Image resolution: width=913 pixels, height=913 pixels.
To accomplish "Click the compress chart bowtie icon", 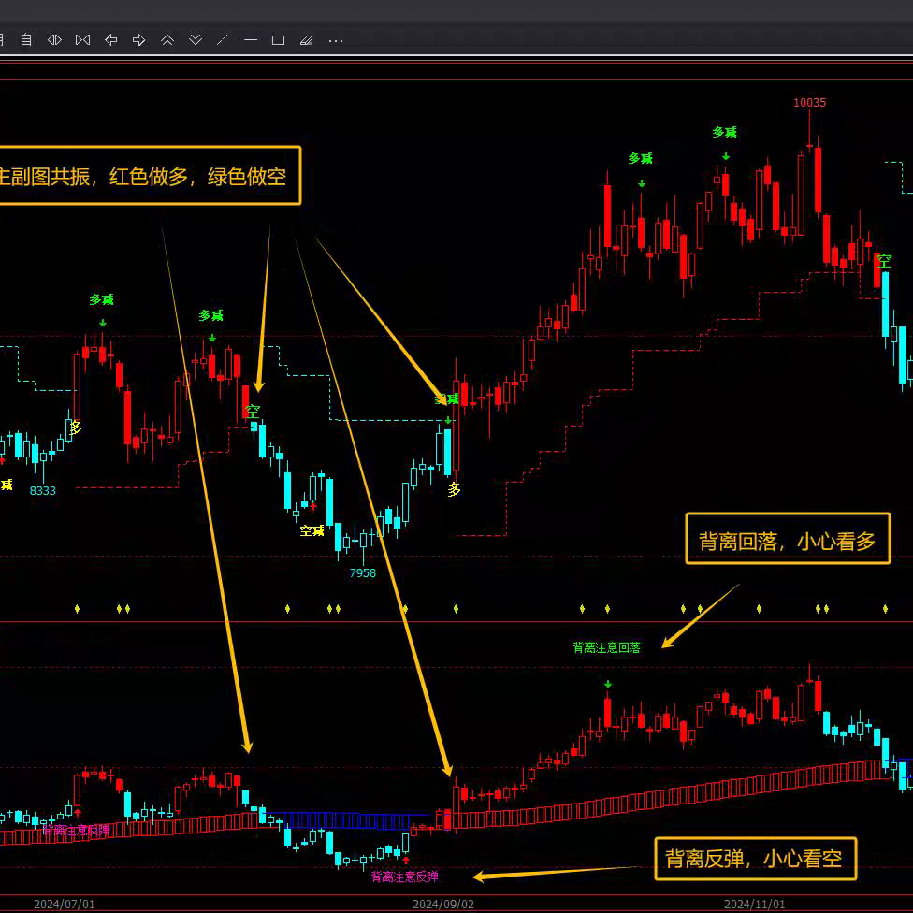I will pyautogui.click(x=82, y=40).
